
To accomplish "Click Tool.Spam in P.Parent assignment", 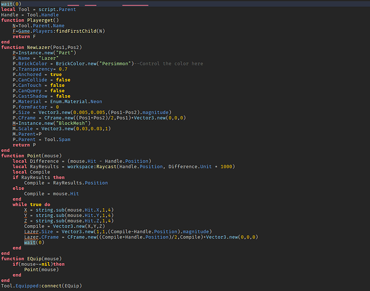I will coord(57,140).
